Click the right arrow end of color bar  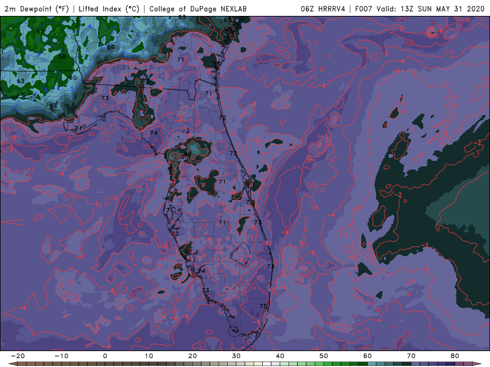click(478, 364)
